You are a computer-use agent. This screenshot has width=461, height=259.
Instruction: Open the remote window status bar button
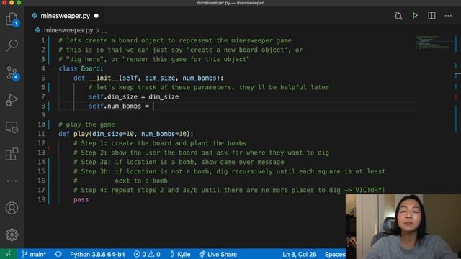coord(8,254)
